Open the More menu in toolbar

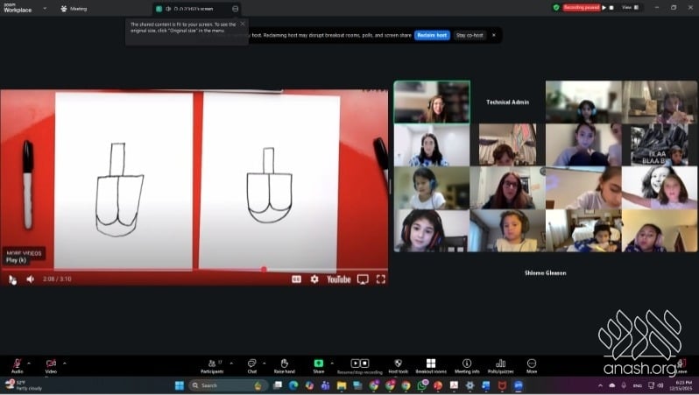[532, 363]
